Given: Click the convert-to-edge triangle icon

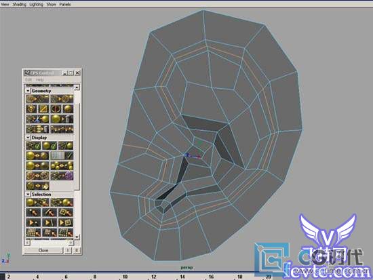Looking at the screenshot, I should pyautogui.click(x=50, y=222).
